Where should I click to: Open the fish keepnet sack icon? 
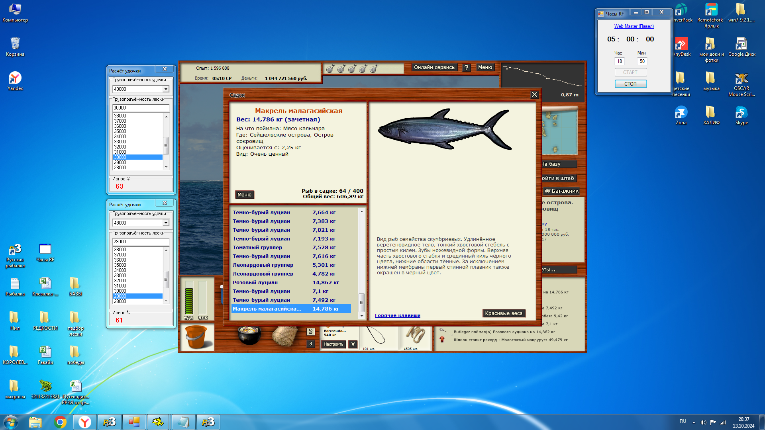click(x=285, y=336)
